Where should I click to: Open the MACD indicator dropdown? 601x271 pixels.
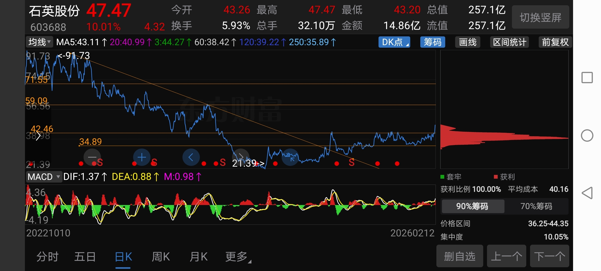coord(44,177)
